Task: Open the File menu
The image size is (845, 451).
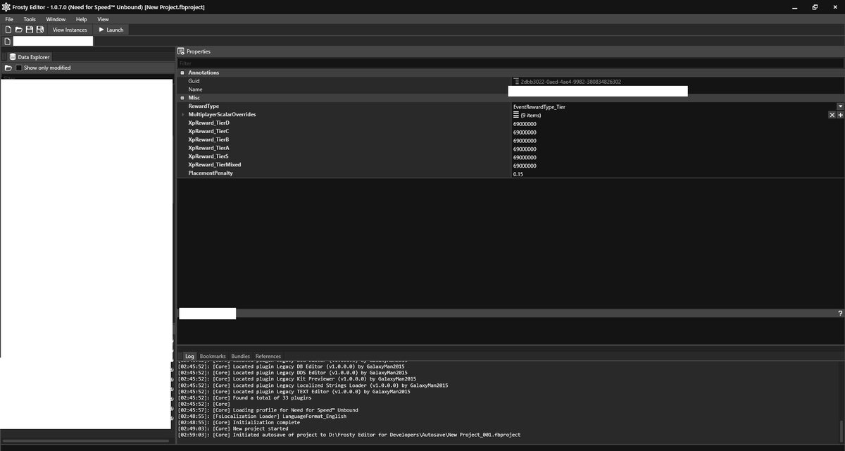Action: [9, 19]
